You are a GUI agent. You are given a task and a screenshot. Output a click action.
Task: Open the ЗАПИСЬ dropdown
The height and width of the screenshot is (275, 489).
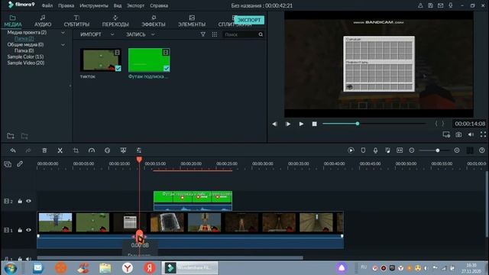141,34
